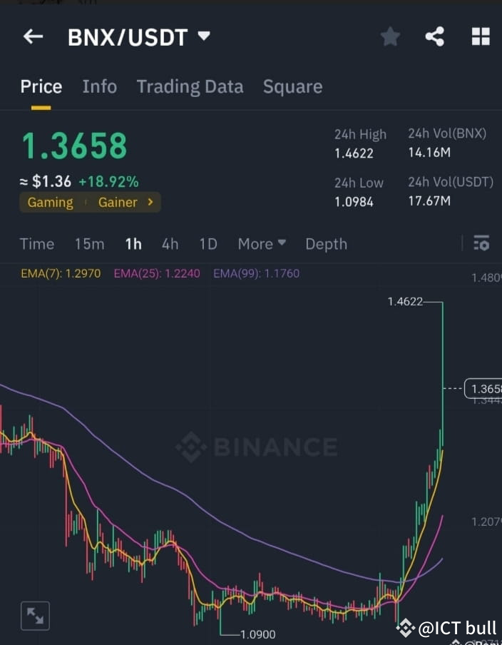Select the 15m interval option
Screen dimensions: 502x645
point(88,243)
